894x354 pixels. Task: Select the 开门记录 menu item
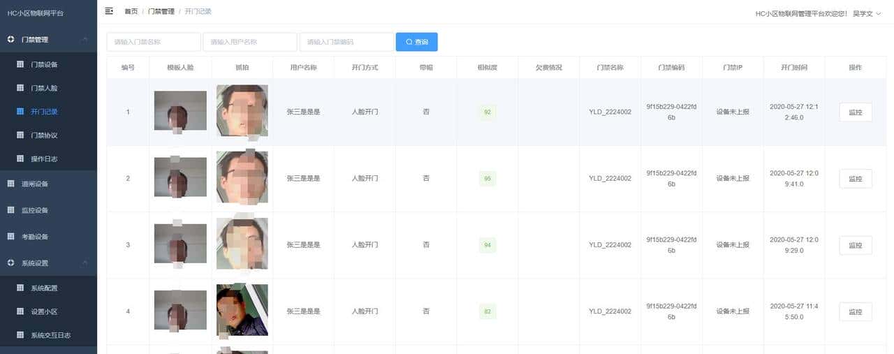[48, 112]
